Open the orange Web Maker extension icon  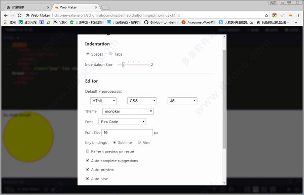(290, 15)
